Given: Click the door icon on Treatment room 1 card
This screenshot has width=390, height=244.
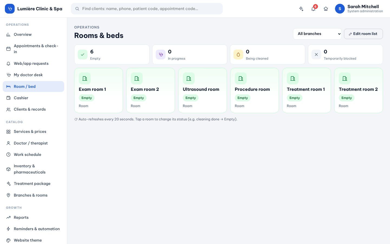Looking at the screenshot, I should (293, 78).
